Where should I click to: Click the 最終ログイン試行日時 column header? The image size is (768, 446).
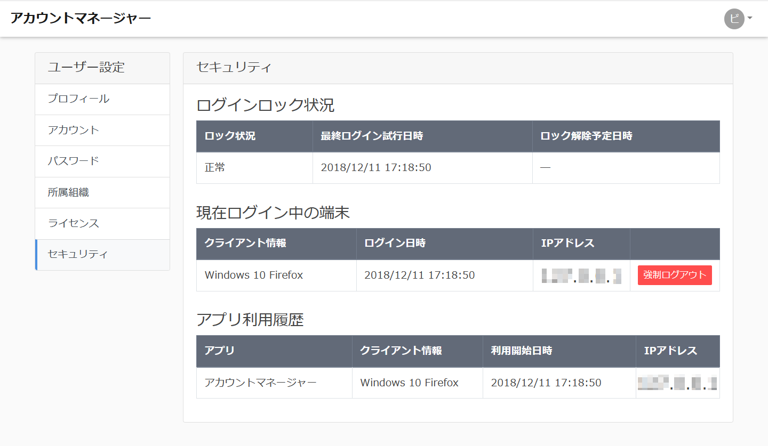[372, 136]
